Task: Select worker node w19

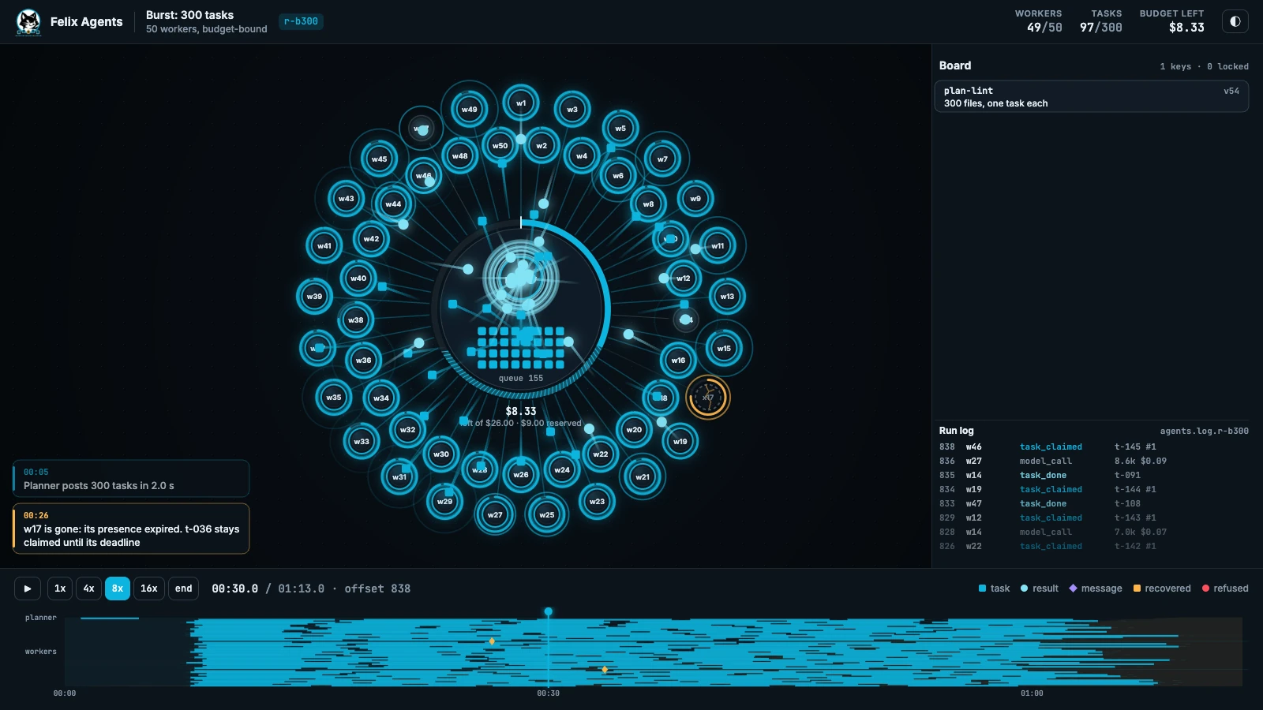Action: click(680, 442)
